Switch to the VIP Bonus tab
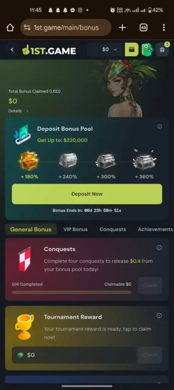 (x=76, y=229)
